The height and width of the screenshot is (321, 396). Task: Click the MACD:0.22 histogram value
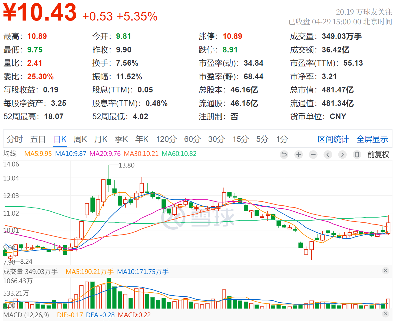tap(134, 315)
